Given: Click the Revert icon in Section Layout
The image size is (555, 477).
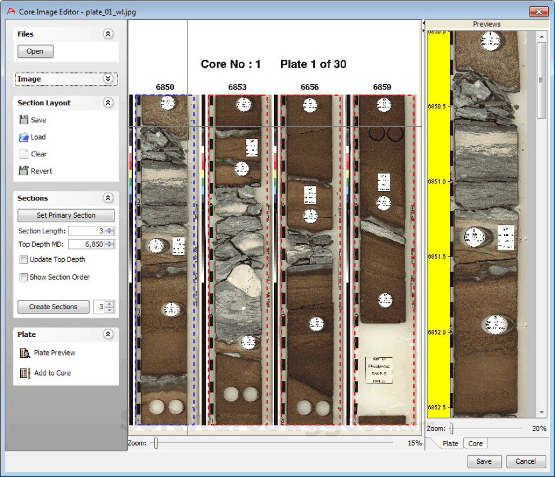Looking at the screenshot, I should tap(24, 171).
